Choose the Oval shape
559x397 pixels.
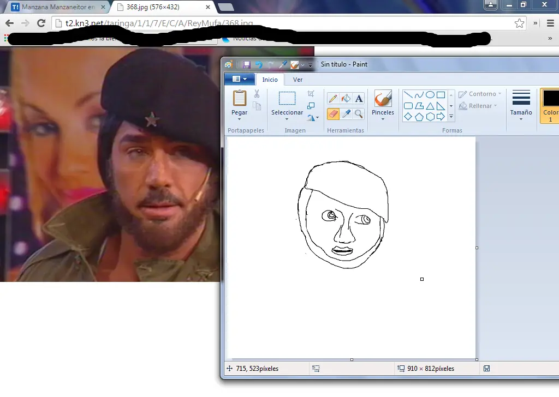click(x=430, y=95)
